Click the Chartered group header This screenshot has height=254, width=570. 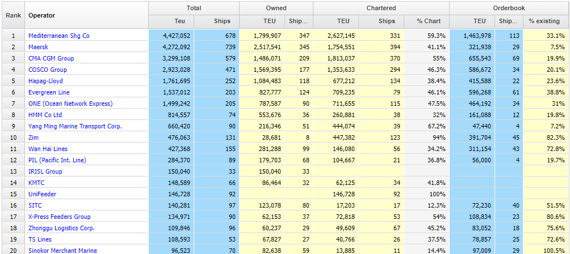(x=382, y=8)
